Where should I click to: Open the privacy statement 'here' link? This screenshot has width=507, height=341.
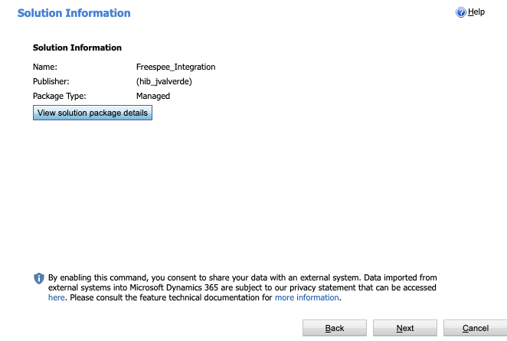[57, 297]
